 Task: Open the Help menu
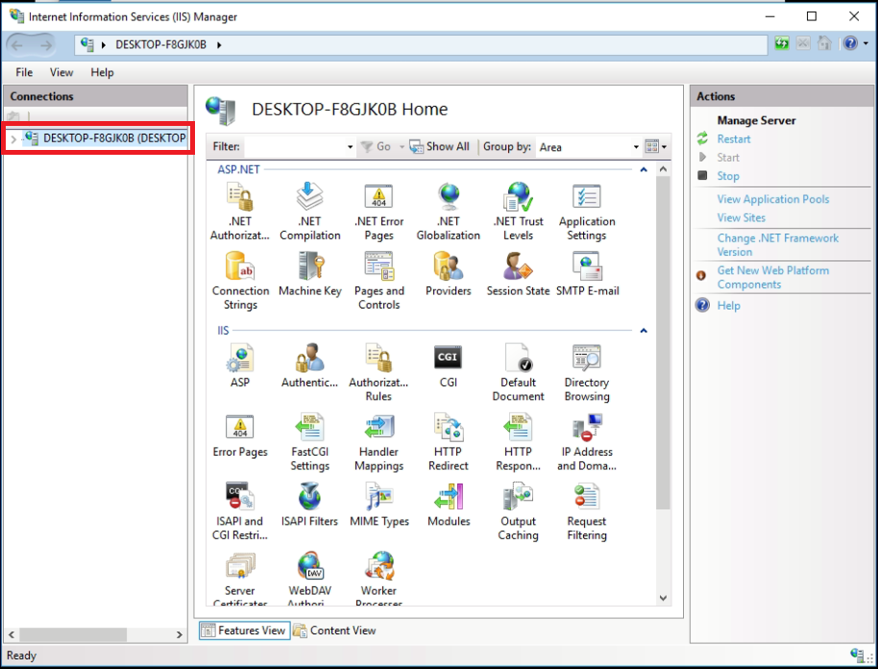click(102, 72)
